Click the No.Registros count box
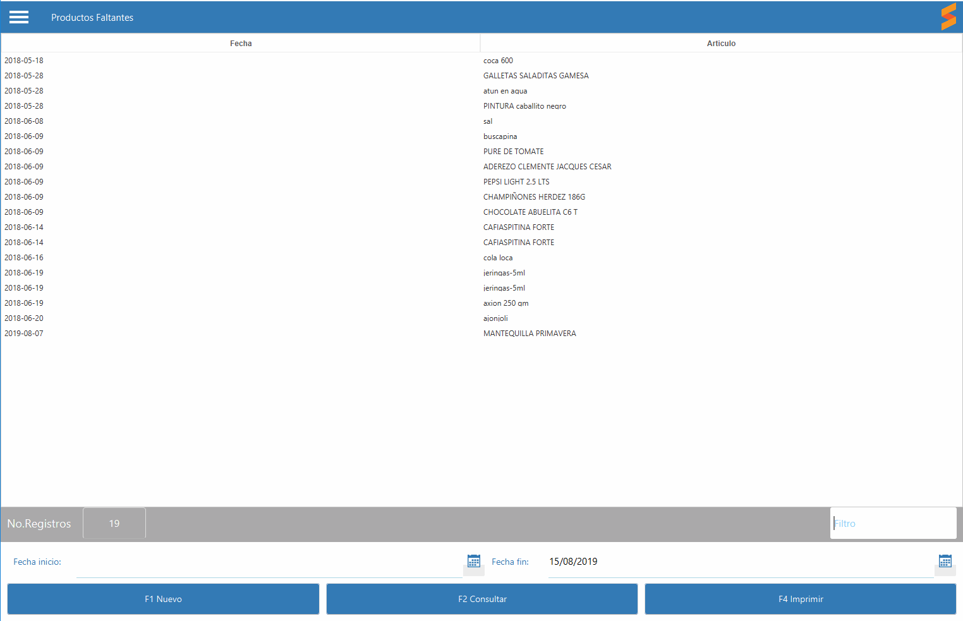The image size is (963, 621). point(114,523)
